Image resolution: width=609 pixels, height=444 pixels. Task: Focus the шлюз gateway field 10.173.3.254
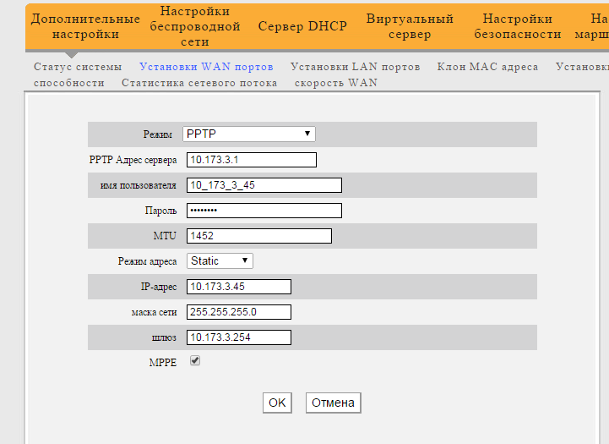[239, 337]
